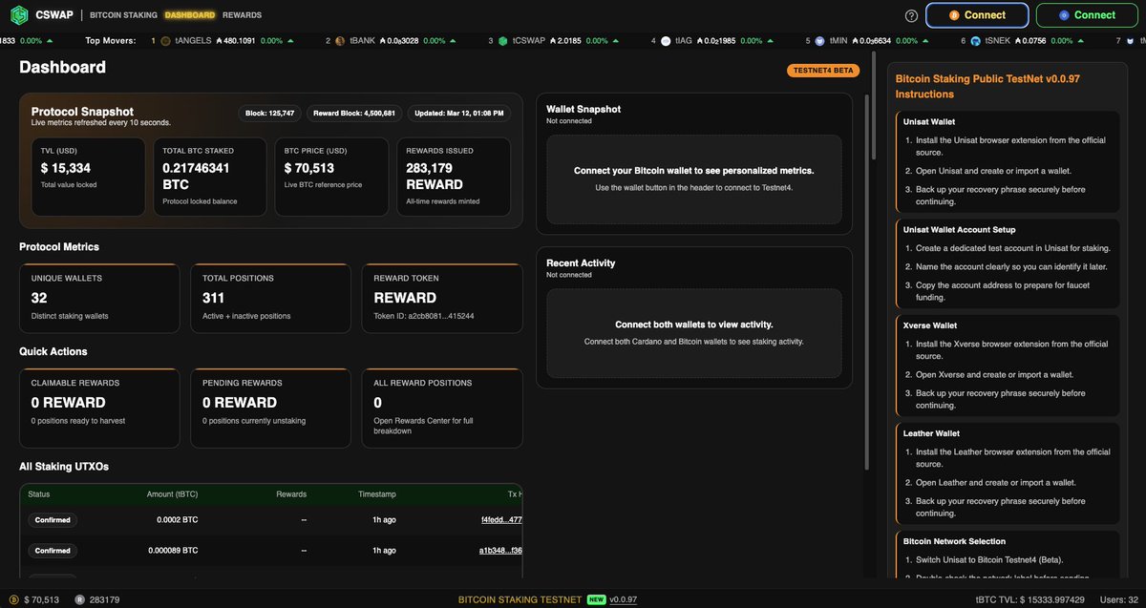Open the v0.0.97 version link

tap(622, 599)
